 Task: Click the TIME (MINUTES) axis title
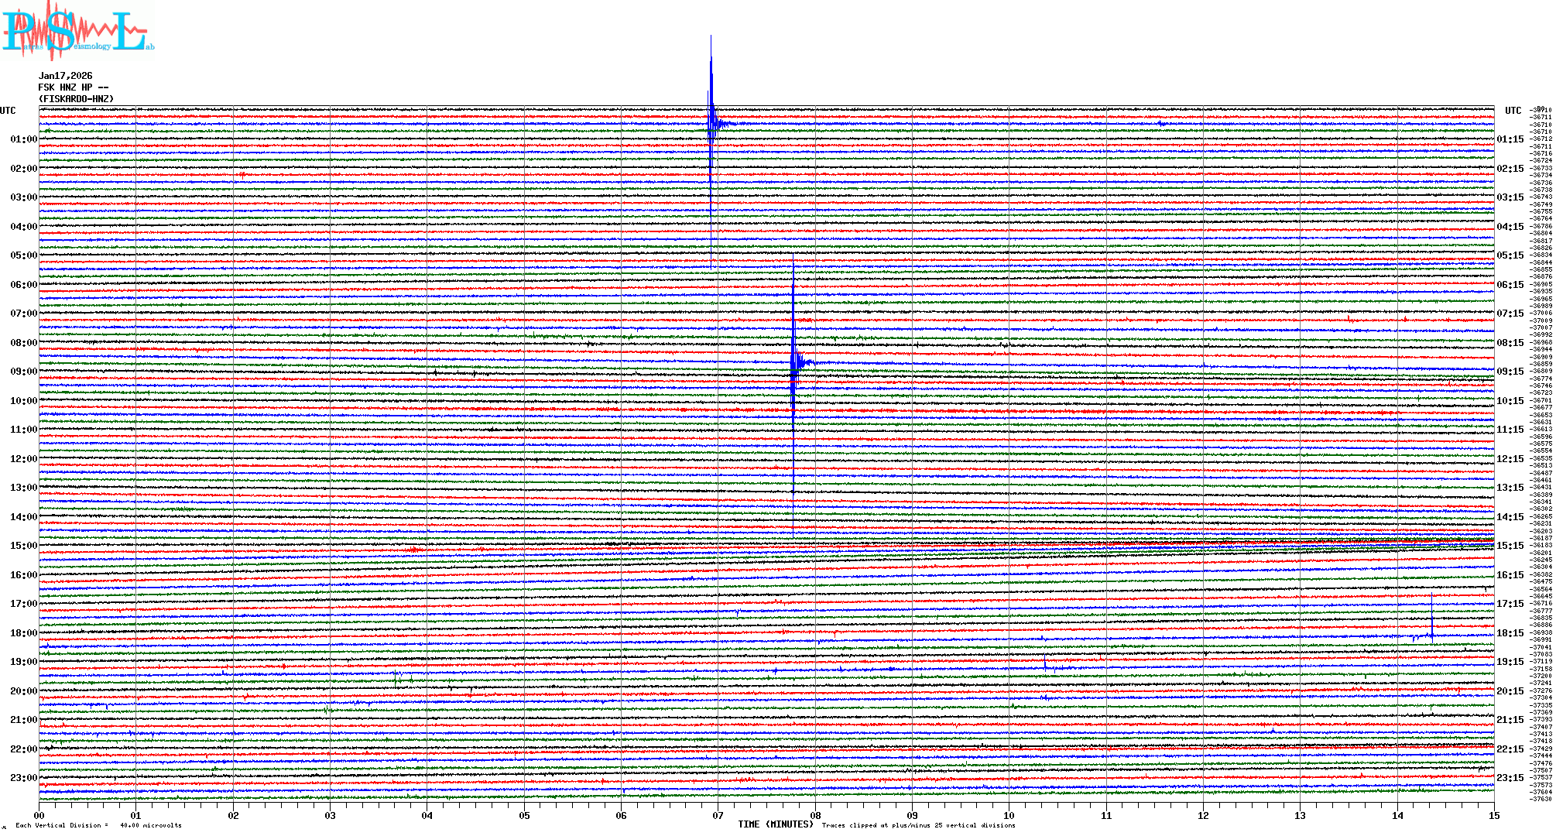click(776, 824)
